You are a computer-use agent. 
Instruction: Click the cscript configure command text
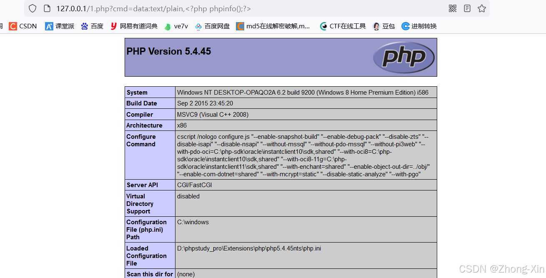pos(304,155)
